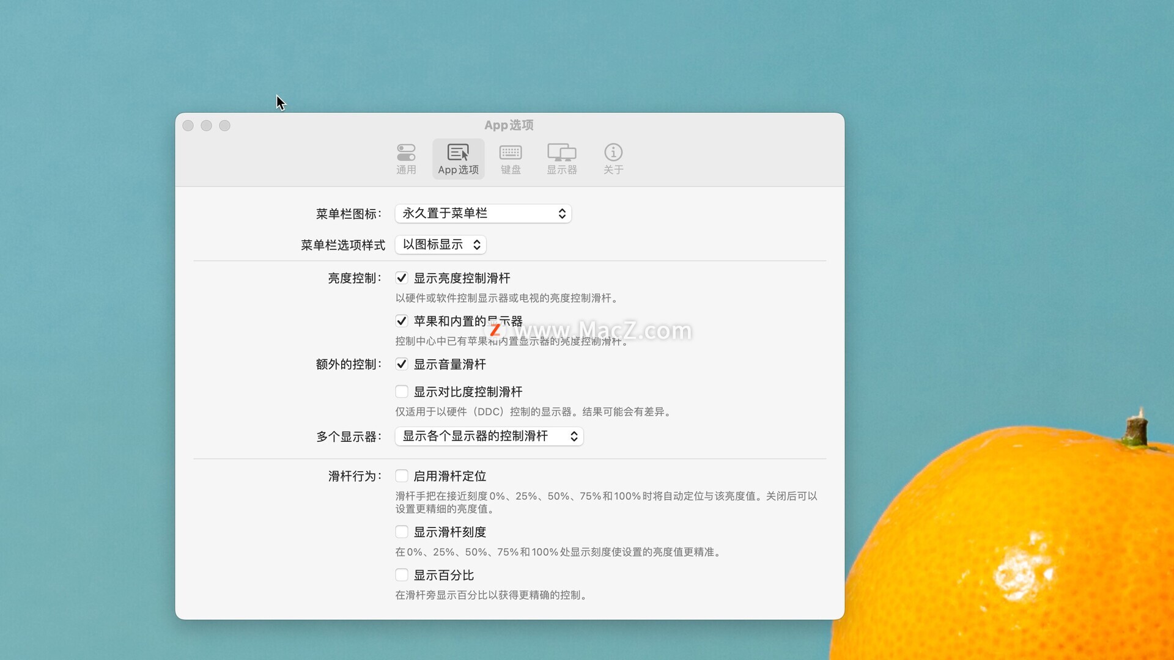Click the App 选项 window title text

509,125
